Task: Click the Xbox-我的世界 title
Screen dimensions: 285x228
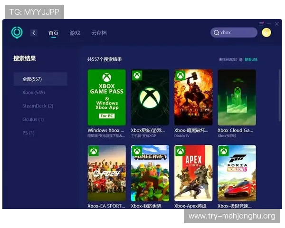Action: click(146, 206)
